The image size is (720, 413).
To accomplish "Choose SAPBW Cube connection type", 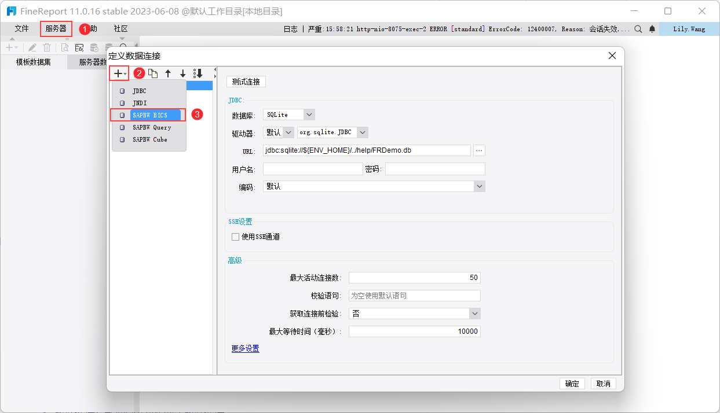I will pyautogui.click(x=149, y=139).
